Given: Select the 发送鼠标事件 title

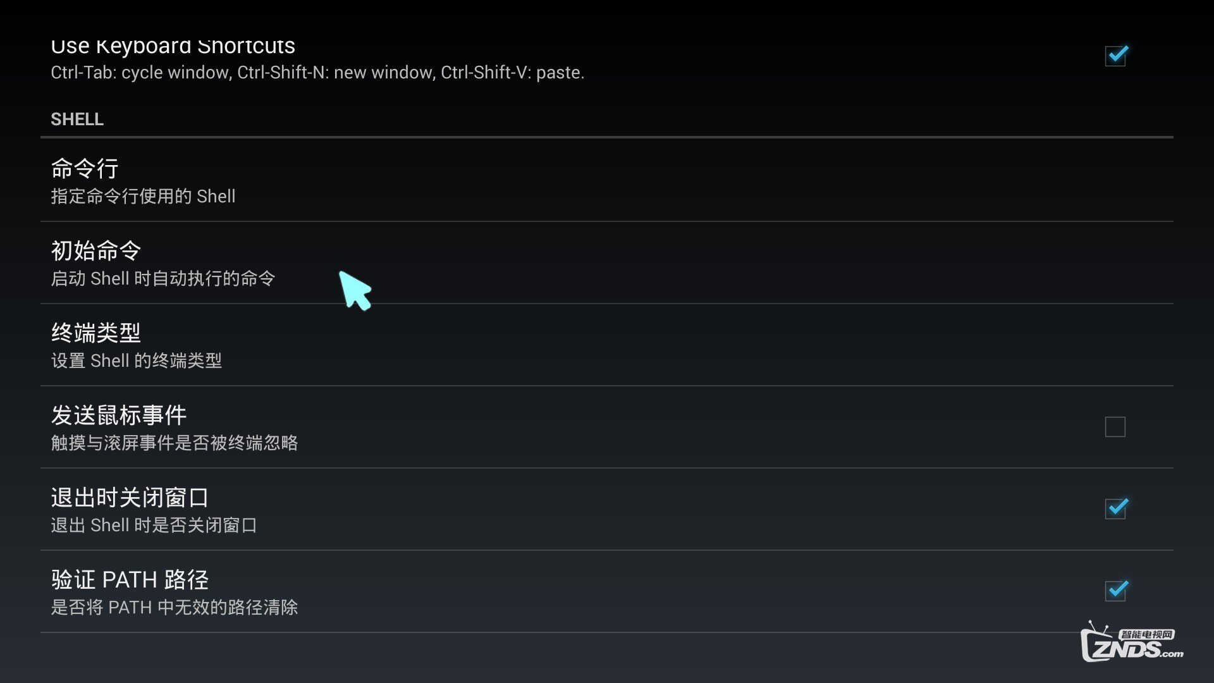Looking at the screenshot, I should point(119,415).
